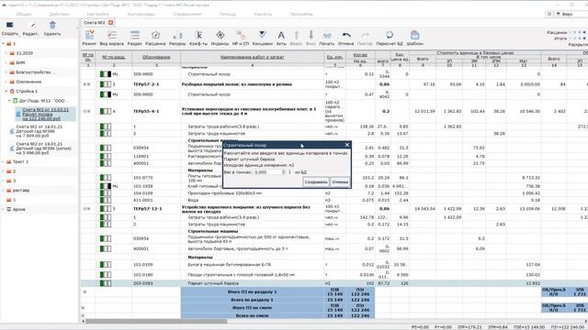Screen dimensions: 588x330
Task: Click the Создать icon in left panel
Action: (10, 25)
